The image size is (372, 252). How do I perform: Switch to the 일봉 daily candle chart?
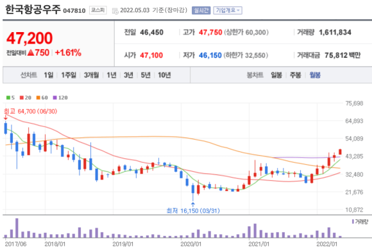click(276, 75)
